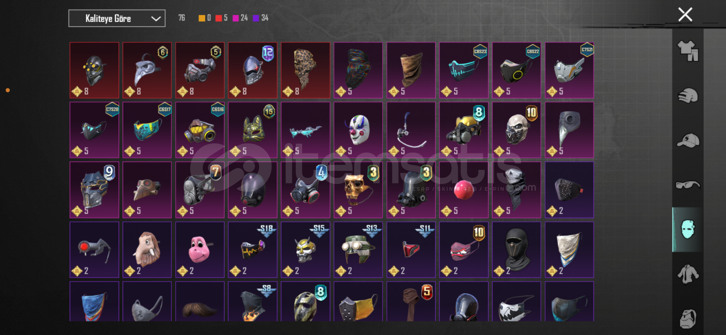Select the backpack category icon
The height and width of the screenshot is (335, 726).
click(688, 319)
